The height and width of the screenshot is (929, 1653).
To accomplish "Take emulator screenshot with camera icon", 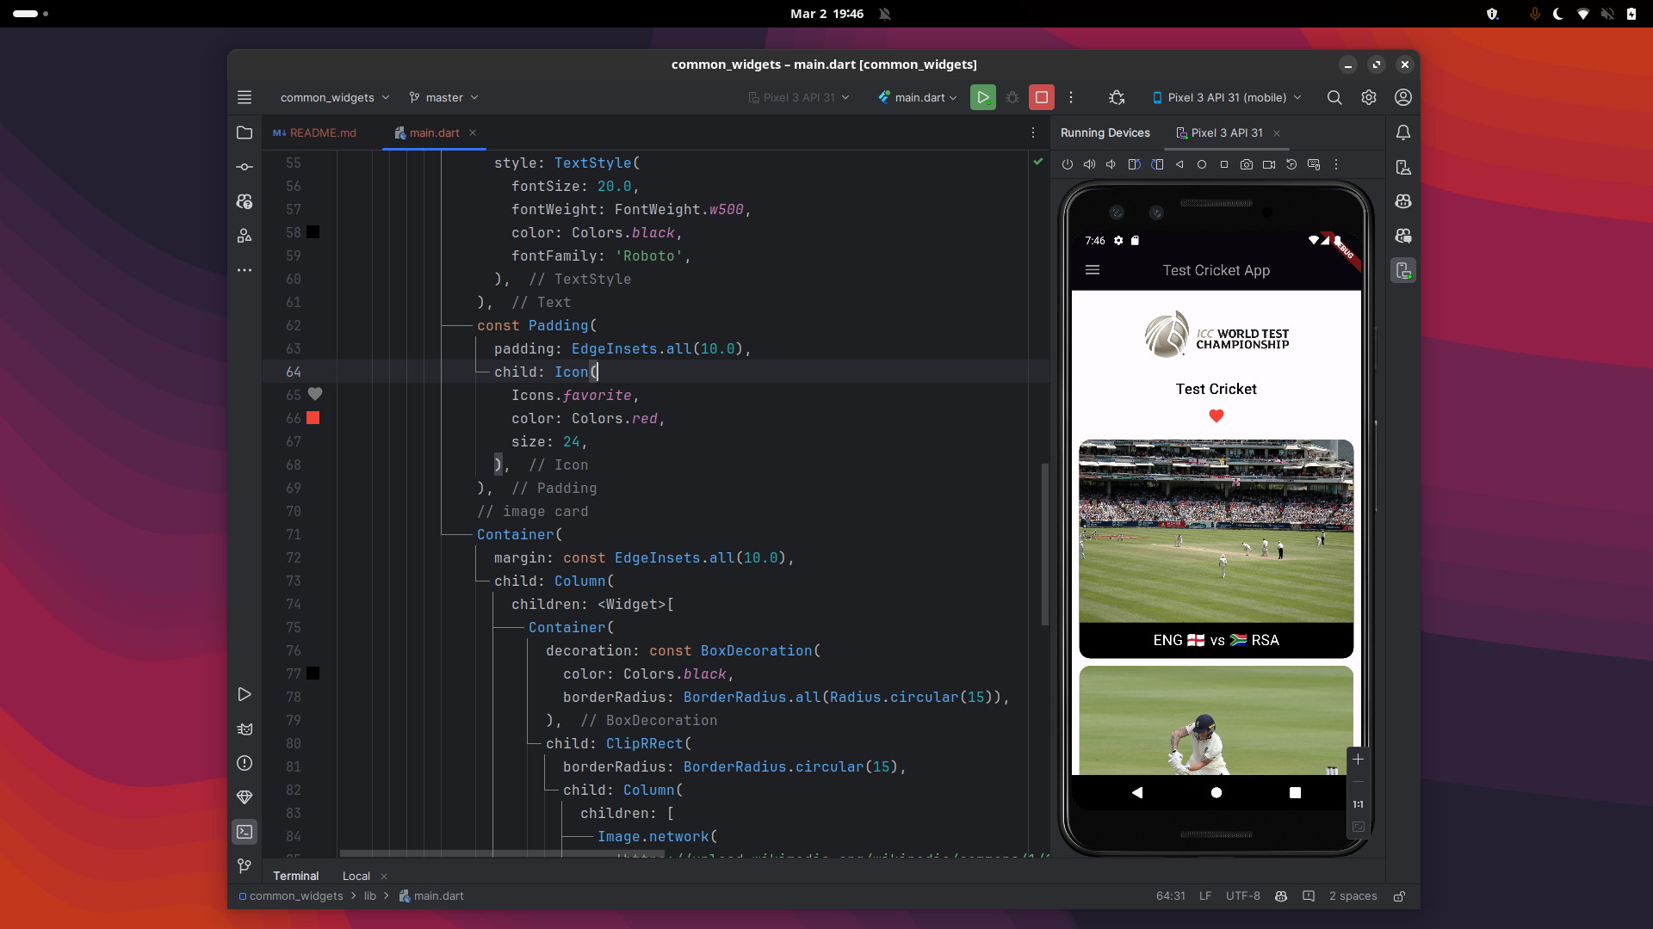I will coord(1246,164).
